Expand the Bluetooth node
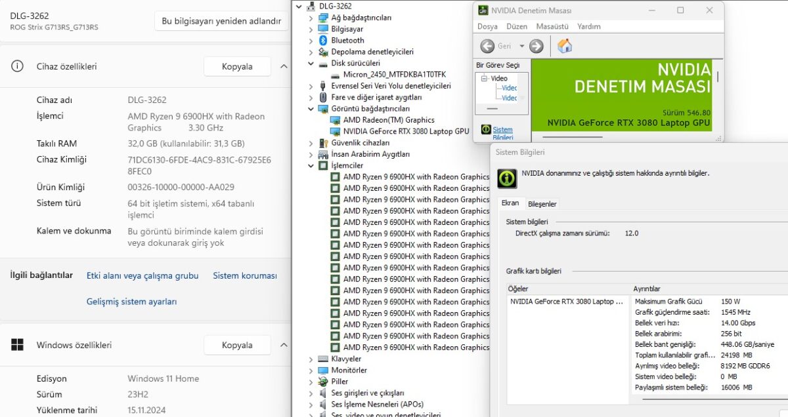The height and width of the screenshot is (417, 788). (x=311, y=40)
